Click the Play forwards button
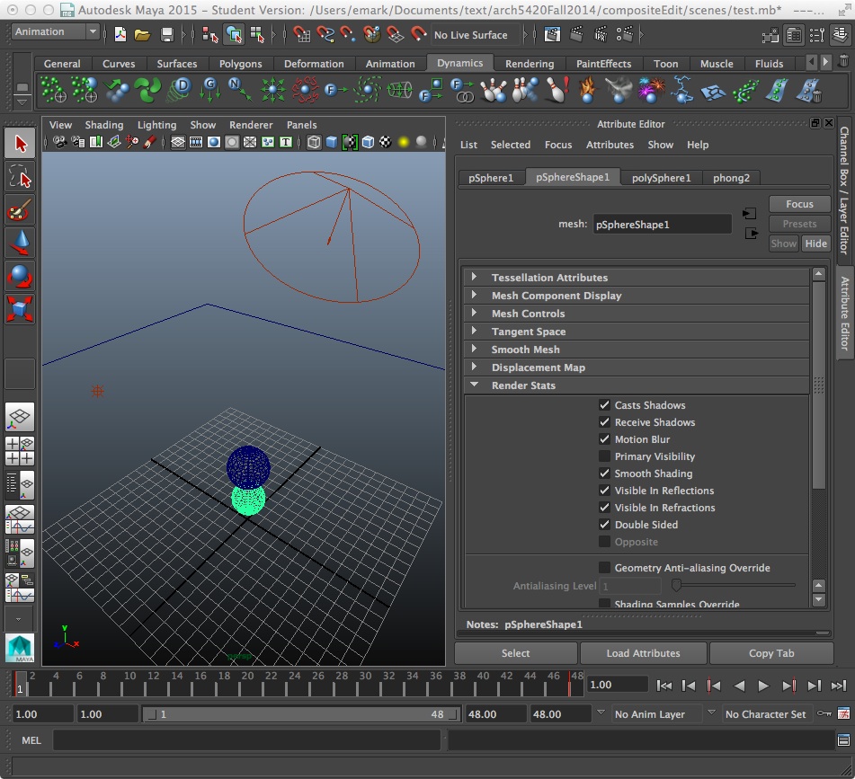The image size is (855, 779). [x=763, y=686]
